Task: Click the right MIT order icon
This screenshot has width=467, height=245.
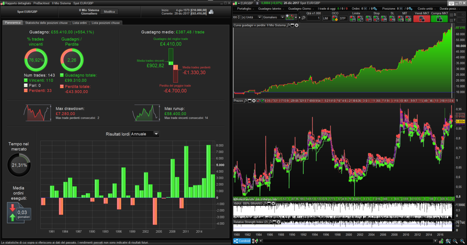Action: click(x=408, y=18)
